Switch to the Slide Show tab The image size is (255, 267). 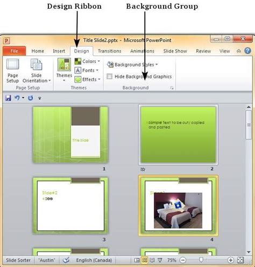point(175,51)
